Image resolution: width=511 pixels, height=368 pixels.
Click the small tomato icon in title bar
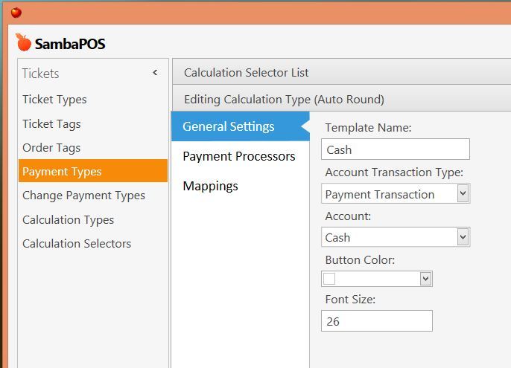16,13
